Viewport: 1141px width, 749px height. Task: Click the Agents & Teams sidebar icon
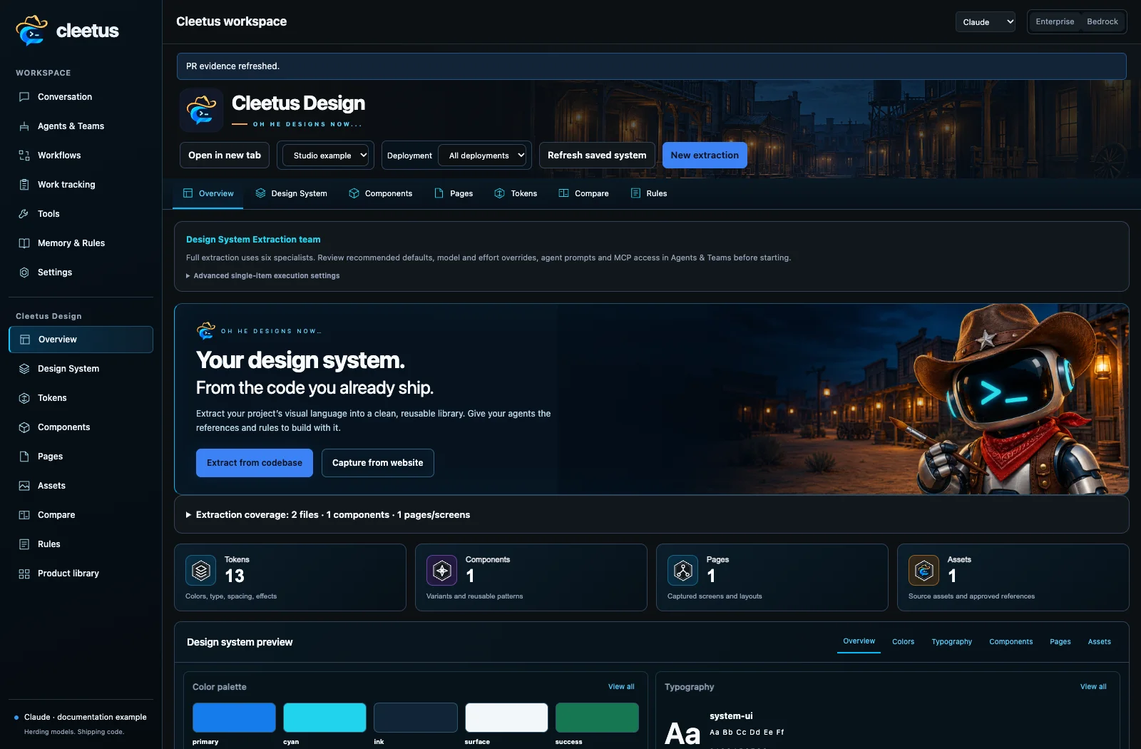point(24,126)
